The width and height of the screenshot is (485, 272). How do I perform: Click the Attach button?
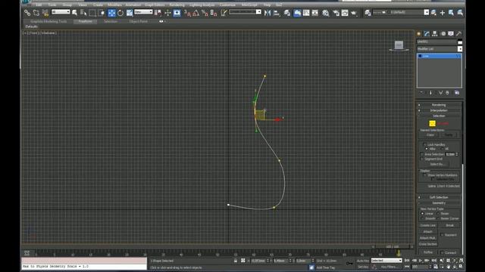coord(427,232)
